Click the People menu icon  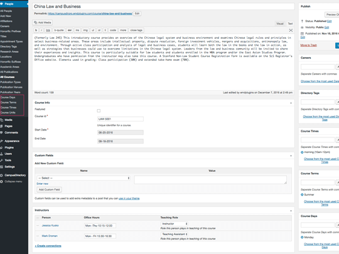pos(1,4)
